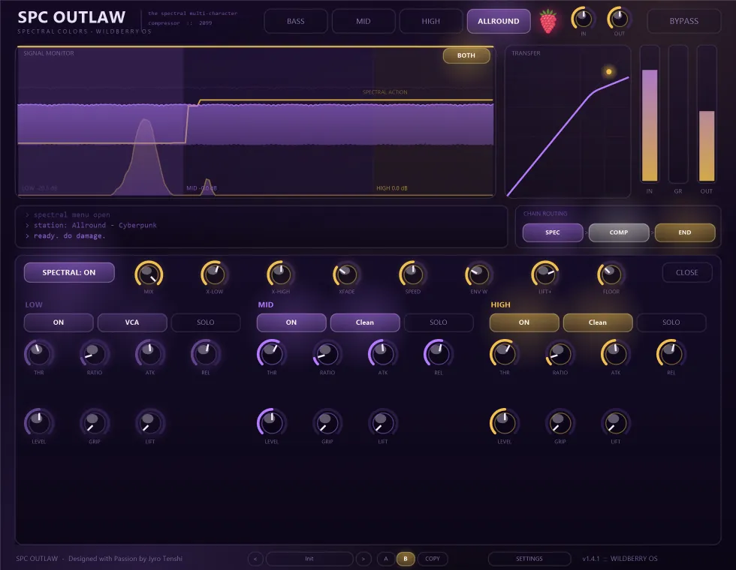The height and width of the screenshot is (570, 736).
Task: Select preset slot A
Action: [386, 559]
